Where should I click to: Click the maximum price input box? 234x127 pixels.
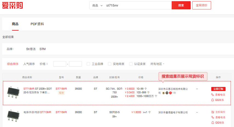pyautogui.click(x=75, y=64)
